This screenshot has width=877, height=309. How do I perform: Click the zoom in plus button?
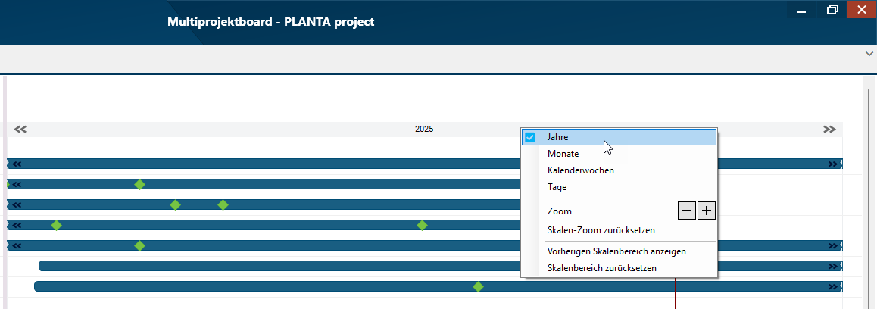coord(706,211)
